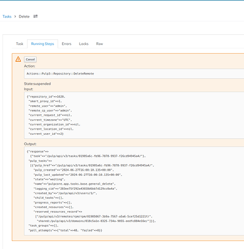Image resolution: width=244 pixels, height=249 pixels.
Task: Click the "current_timezone"=>"UTC" line
Action: 50,120
